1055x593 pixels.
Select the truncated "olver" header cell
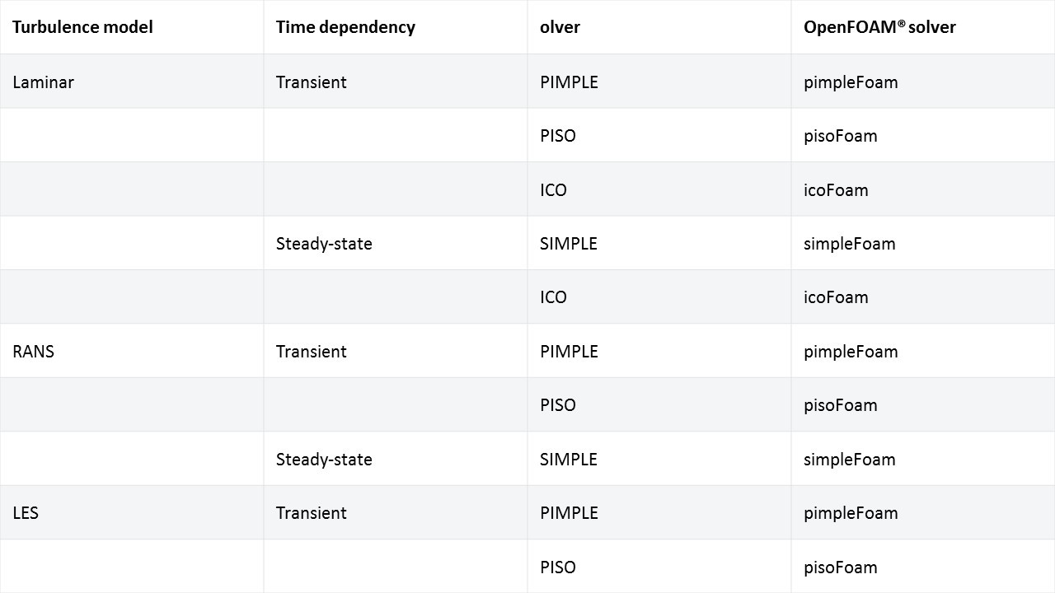tap(560, 27)
